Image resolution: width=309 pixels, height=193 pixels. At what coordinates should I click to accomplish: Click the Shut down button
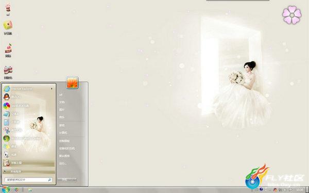pos(65,180)
